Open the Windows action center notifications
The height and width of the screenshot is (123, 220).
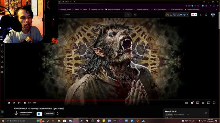(216, 121)
